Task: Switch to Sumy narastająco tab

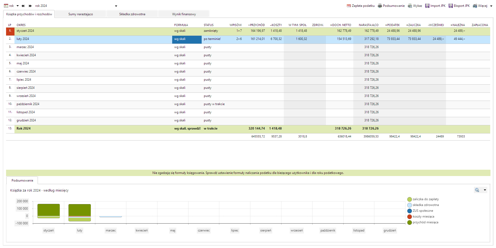Action: click(81, 14)
